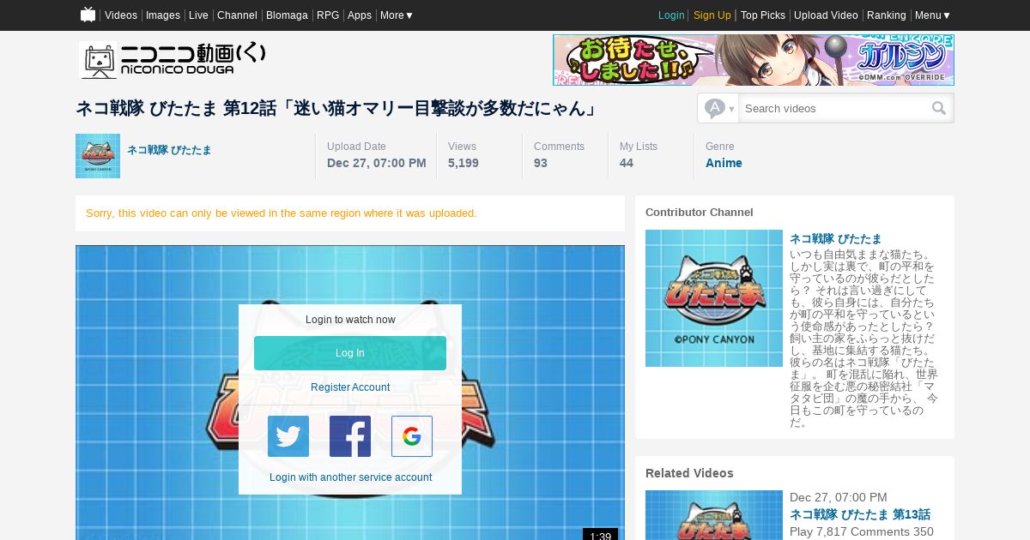Log in with the Google icon
Screen dimensions: 1030x540
coord(412,436)
